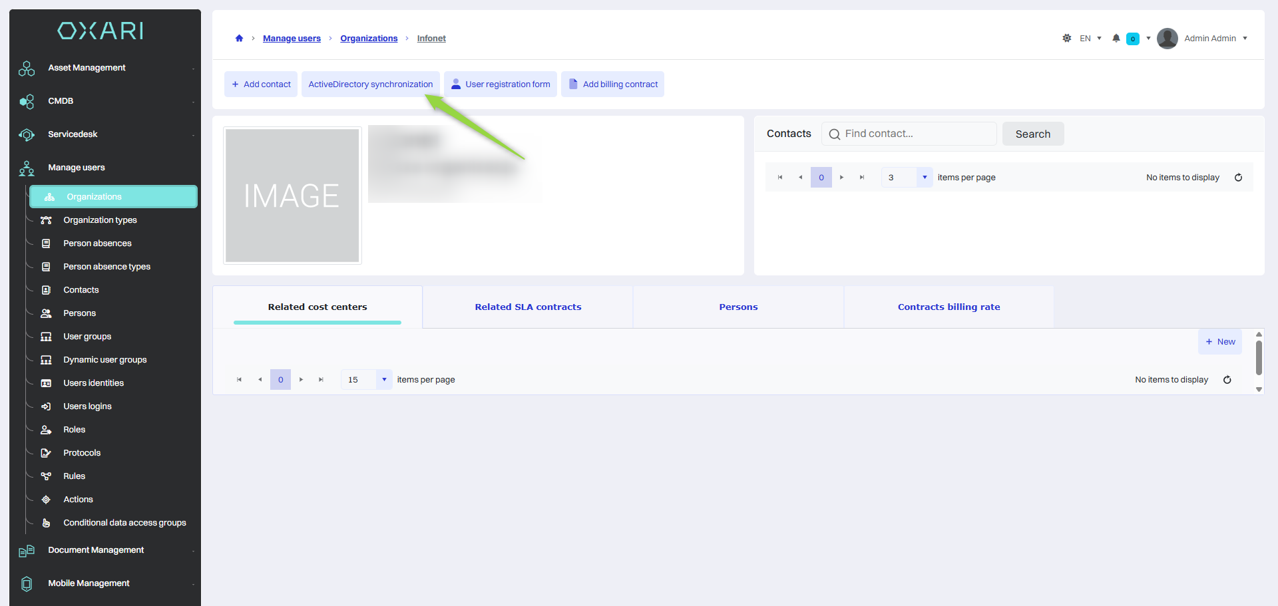Open the EN language dropdown
The width and height of the screenshot is (1278, 606).
tap(1090, 39)
